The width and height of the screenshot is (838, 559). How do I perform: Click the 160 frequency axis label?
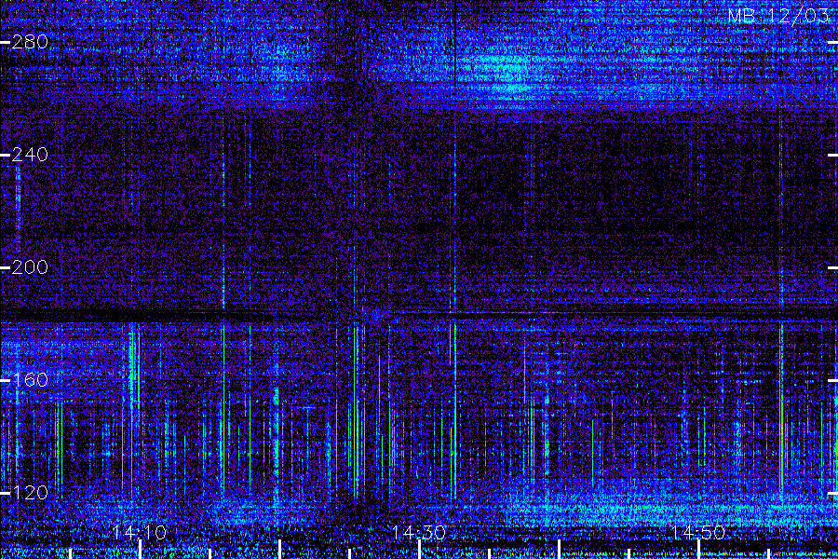(x=30, y=380)
